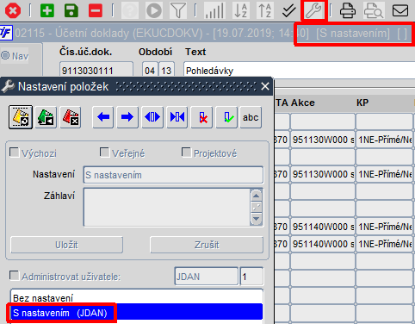
Task: Click the red circle X exit icon
Action: [x=13, y=10]
